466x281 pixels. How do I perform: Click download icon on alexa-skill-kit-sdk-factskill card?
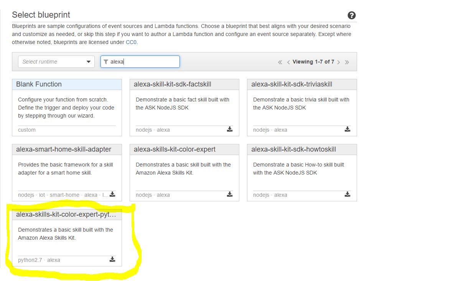pyautogui.click(x=229, y=129)
